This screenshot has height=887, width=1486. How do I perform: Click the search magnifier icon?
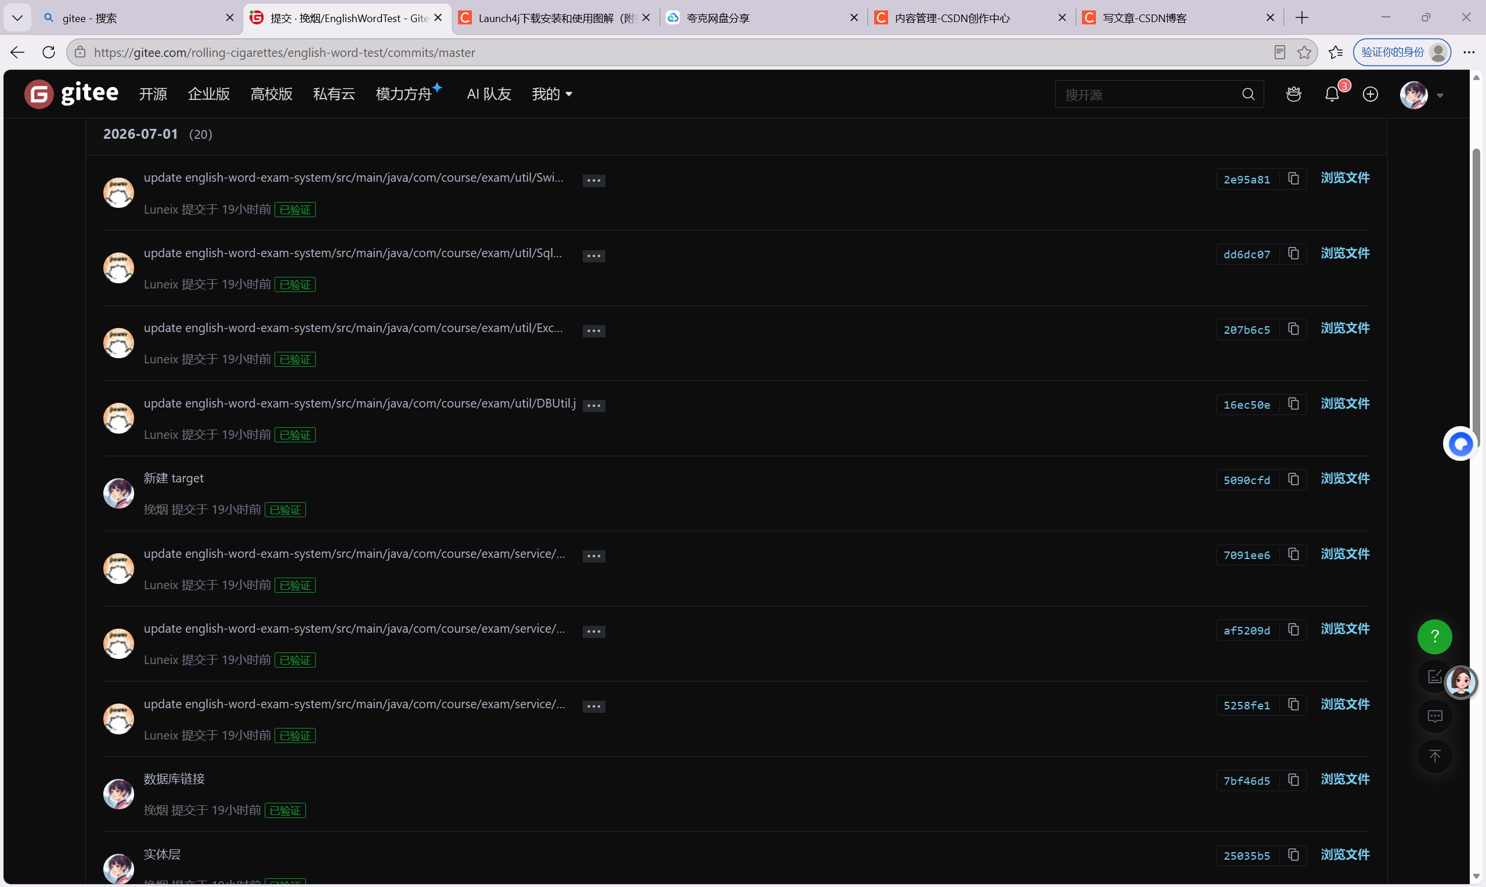coord(1248,94)
